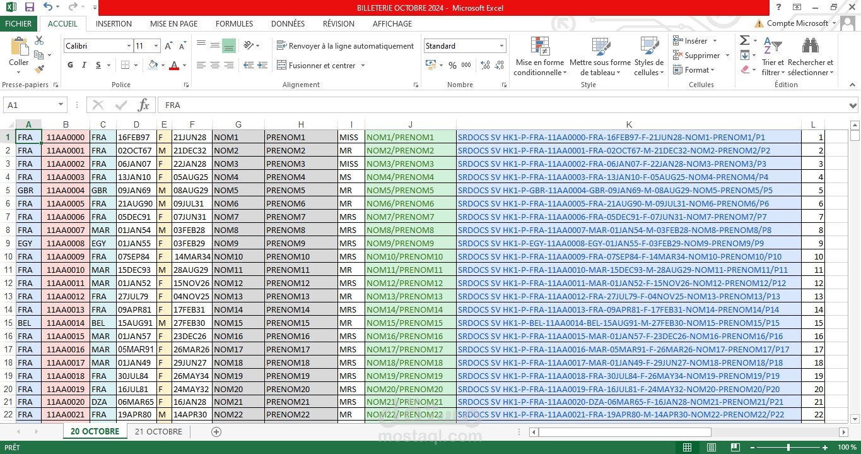Switch to the FORMULES tab

[x=234, y=23]
